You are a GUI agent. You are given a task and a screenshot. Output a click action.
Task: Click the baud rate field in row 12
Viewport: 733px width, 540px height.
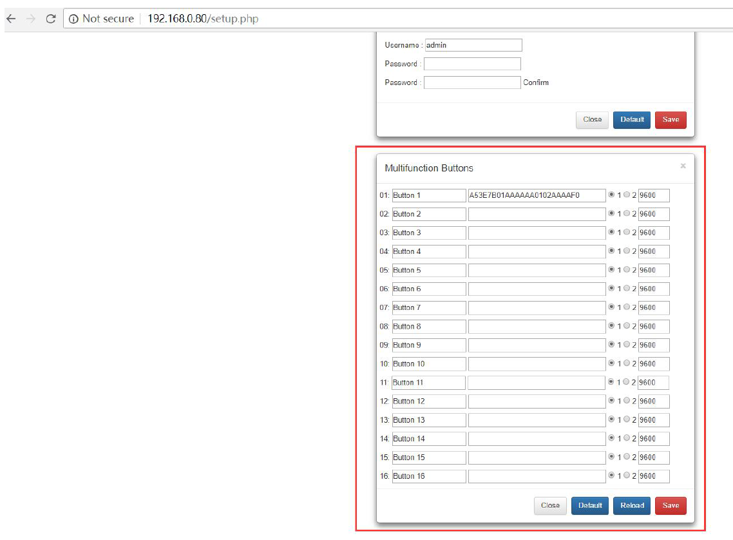tap(654, 401)
